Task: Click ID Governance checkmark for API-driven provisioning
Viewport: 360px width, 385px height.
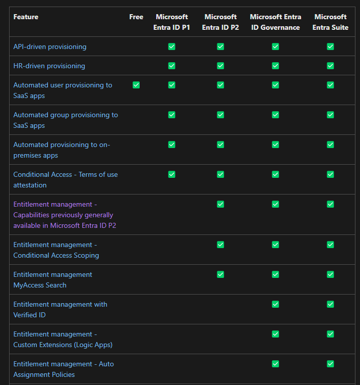Action: click(275, 46)
